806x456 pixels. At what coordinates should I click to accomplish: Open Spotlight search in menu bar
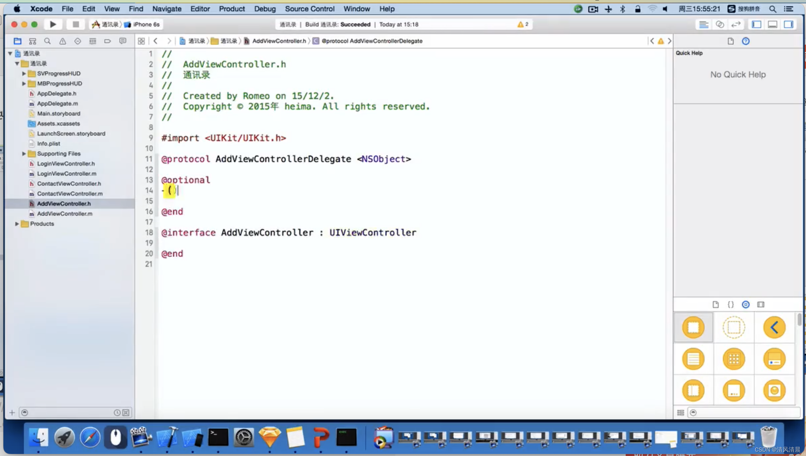(x=773, y=9)
